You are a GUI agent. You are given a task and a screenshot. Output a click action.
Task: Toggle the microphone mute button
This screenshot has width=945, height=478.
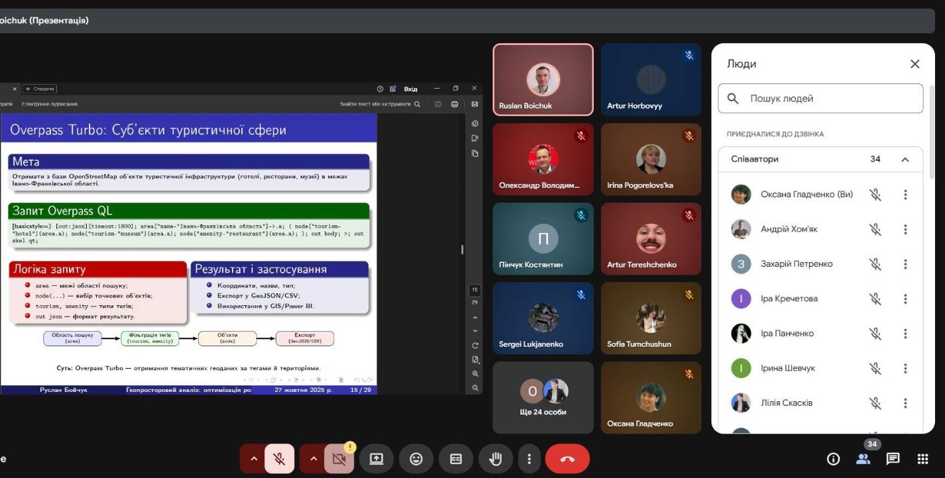coord(280,459)
